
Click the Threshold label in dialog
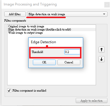[x=37, y=52]
